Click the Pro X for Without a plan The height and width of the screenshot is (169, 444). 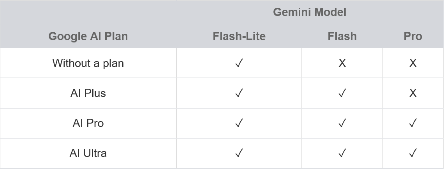413,63
